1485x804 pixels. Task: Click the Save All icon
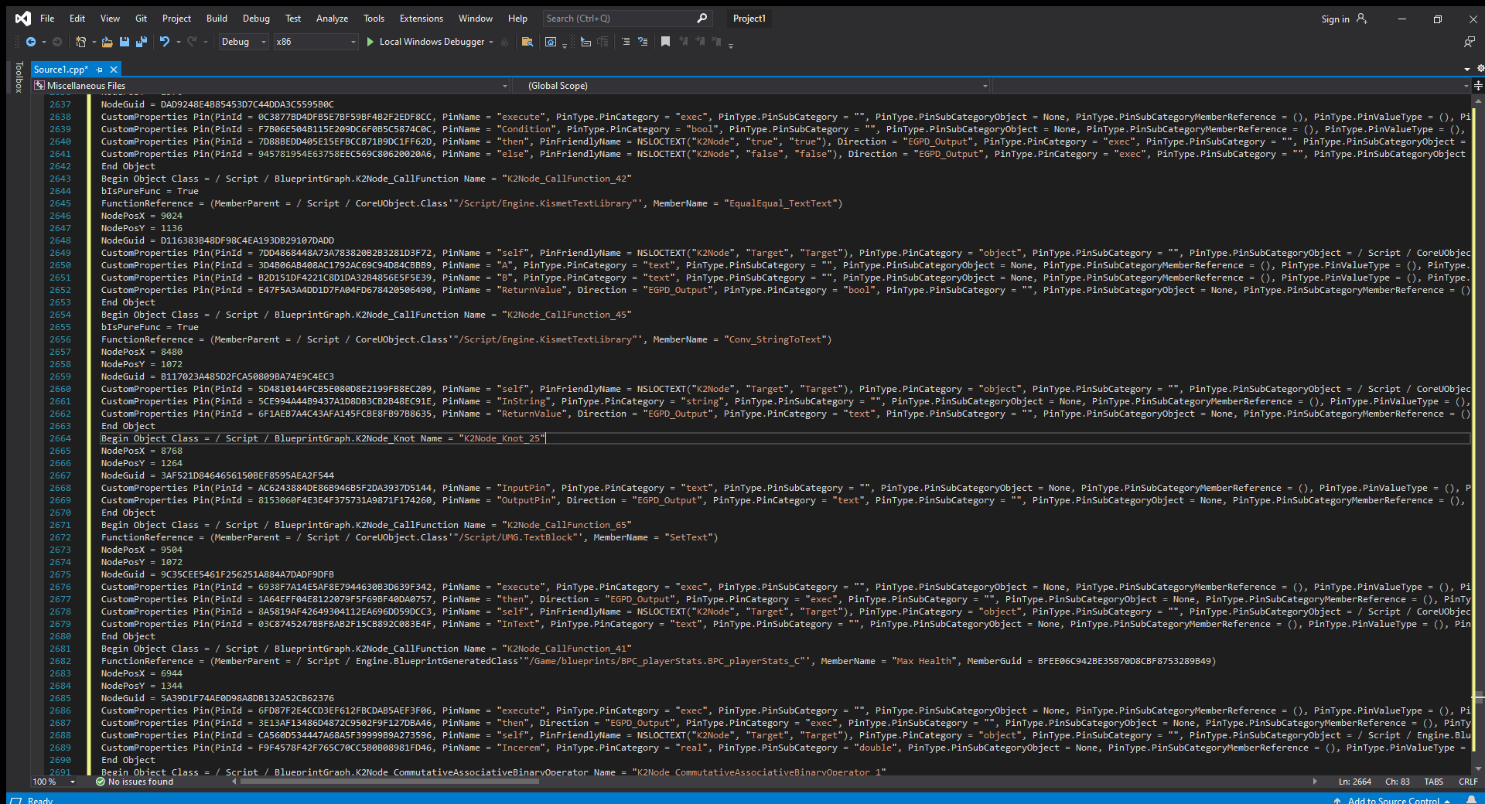(x=142, y=42)
